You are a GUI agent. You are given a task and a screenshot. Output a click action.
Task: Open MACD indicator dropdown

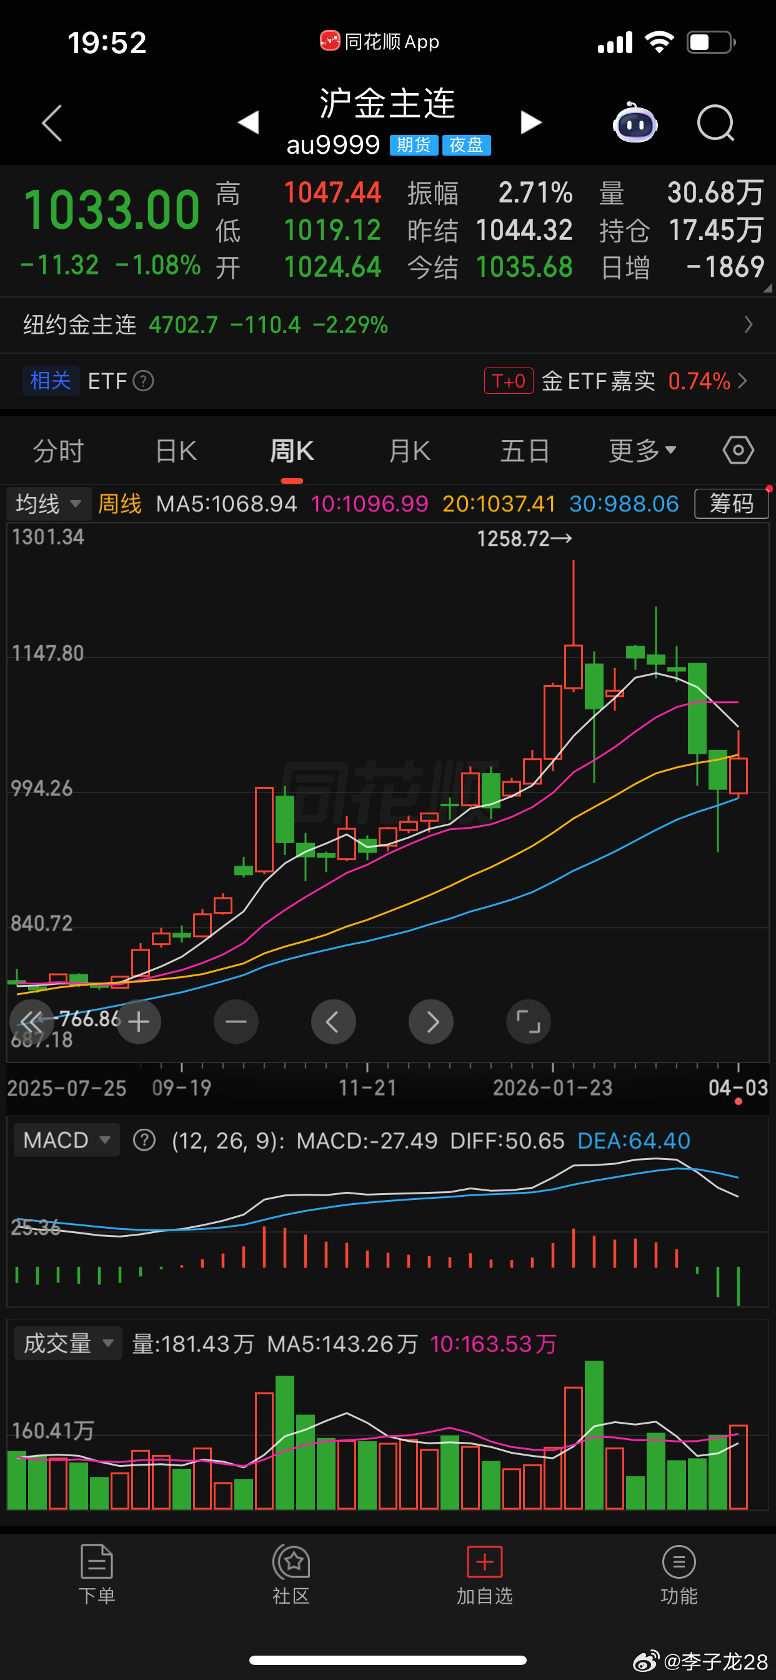[x=66, y=1140]
